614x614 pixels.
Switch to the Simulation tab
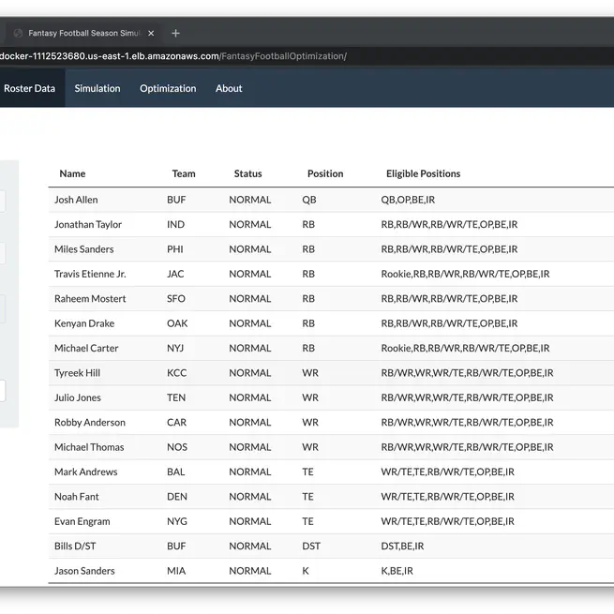(97, 88)
